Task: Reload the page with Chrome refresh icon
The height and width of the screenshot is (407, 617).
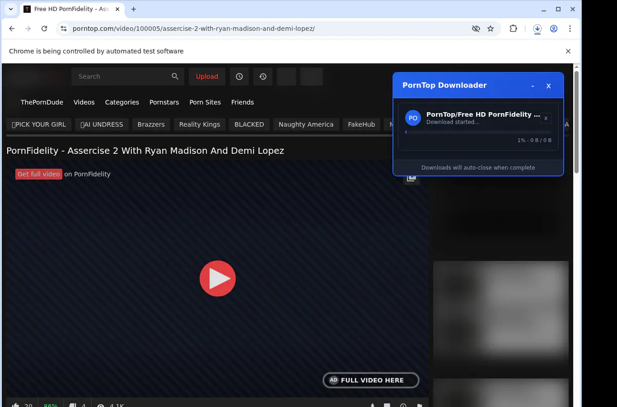Action: click(x=44, y=29)
